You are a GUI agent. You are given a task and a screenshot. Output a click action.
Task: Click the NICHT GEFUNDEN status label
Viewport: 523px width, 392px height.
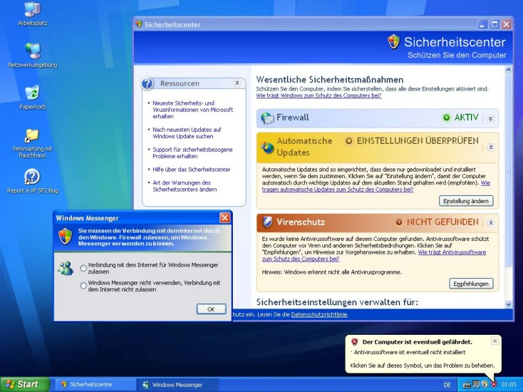click(x=443, y=222)
